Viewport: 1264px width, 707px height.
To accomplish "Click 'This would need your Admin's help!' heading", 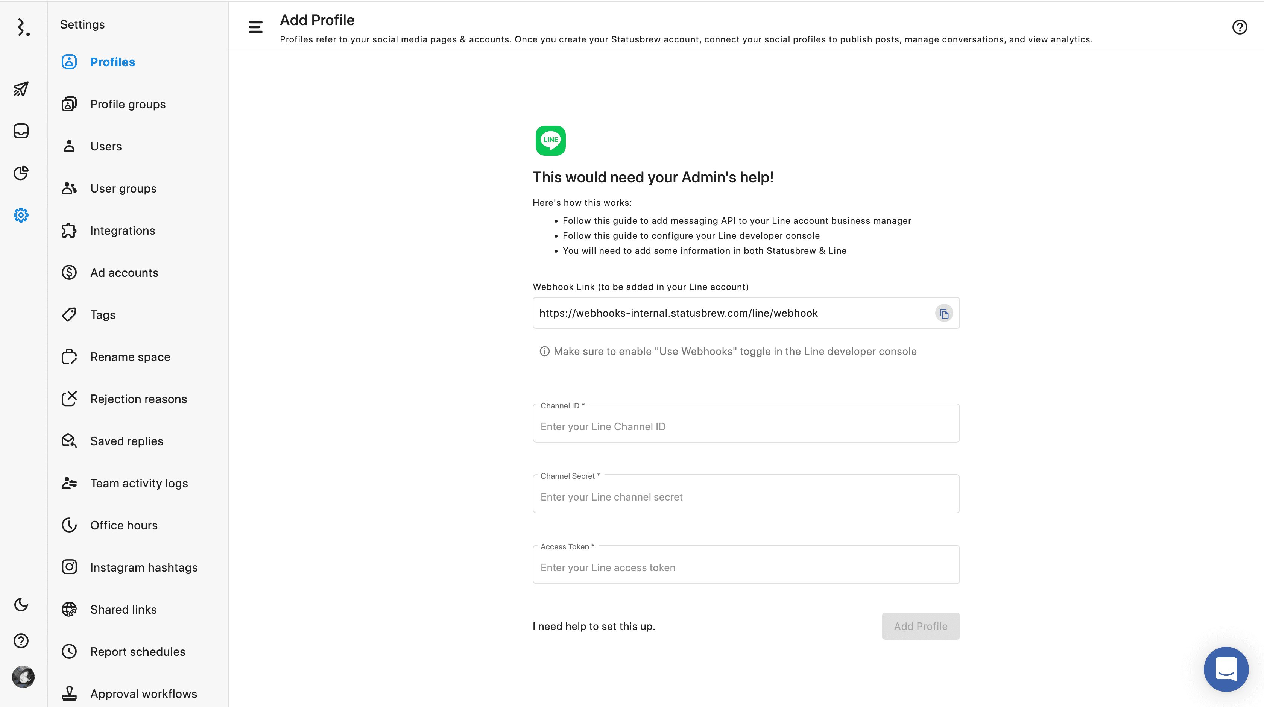I will [x=653, y=178].
